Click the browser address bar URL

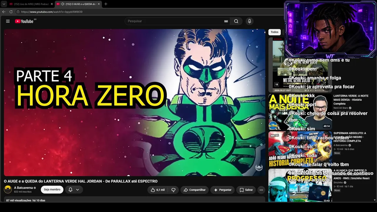[x=52, y=12]
